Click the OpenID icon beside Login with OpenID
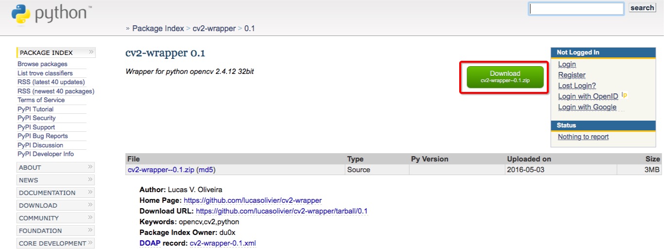664x250 pixels. pos(624,95)
